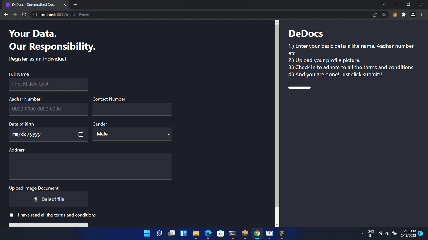
Task: Click the vertical scrollbar thumb
Action: [277, 116]
